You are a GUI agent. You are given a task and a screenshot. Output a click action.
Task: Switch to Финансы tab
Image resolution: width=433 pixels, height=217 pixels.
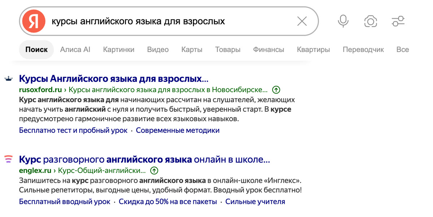tap(268, 49)
